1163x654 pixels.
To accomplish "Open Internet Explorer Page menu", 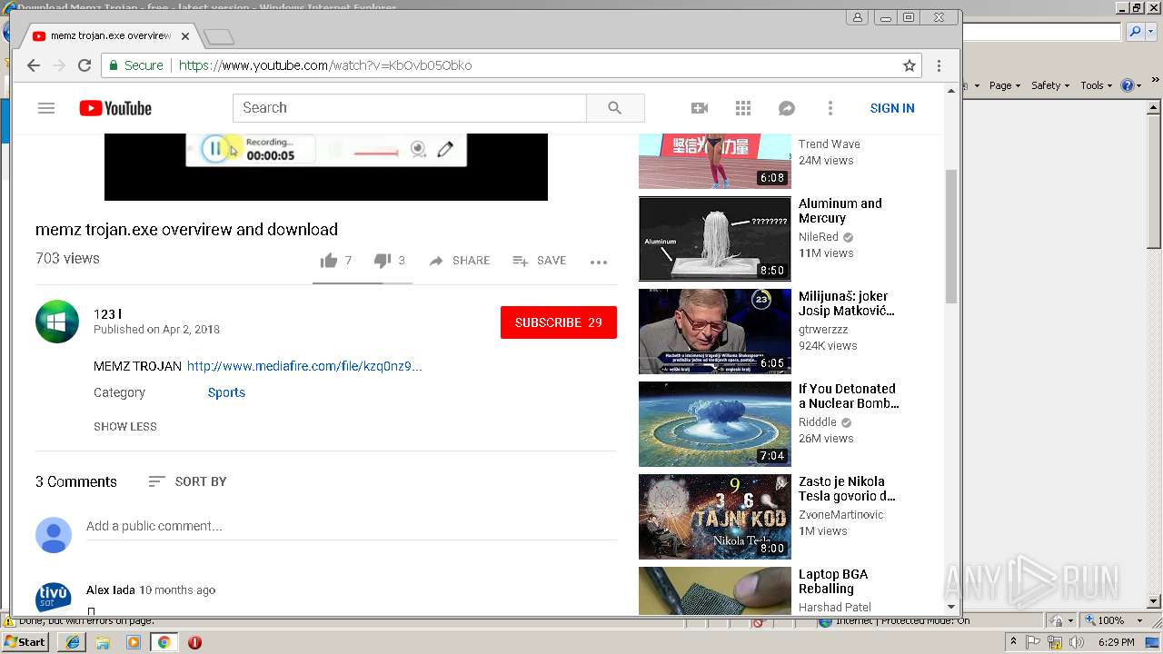I will click(x=1005, y=85).
